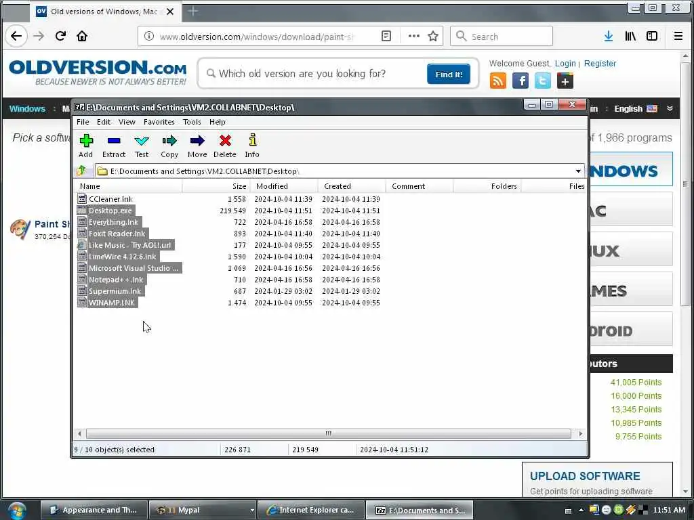Expand the 7-Zip path dropdown arrow
Screen dimensions: 694x520
578,171
